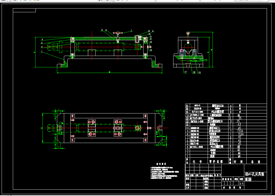Click the 工艺 label in the title block

pos(188,188)
